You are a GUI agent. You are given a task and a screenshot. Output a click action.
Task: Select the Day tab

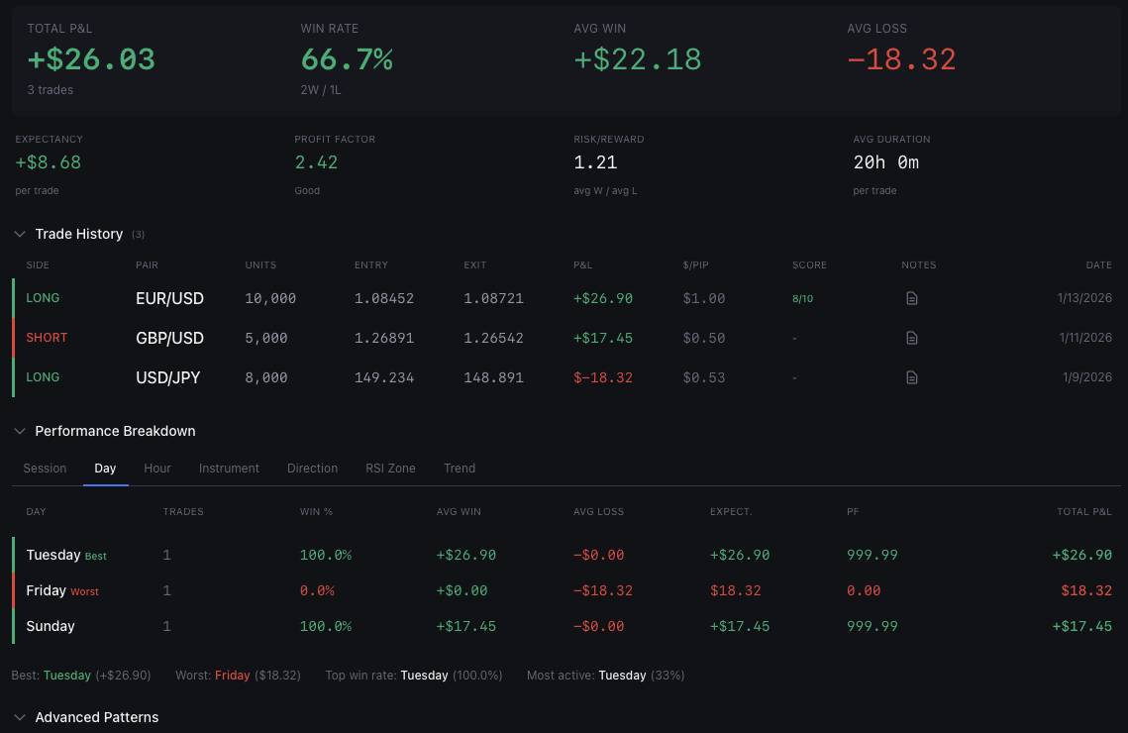click(105, 468)
